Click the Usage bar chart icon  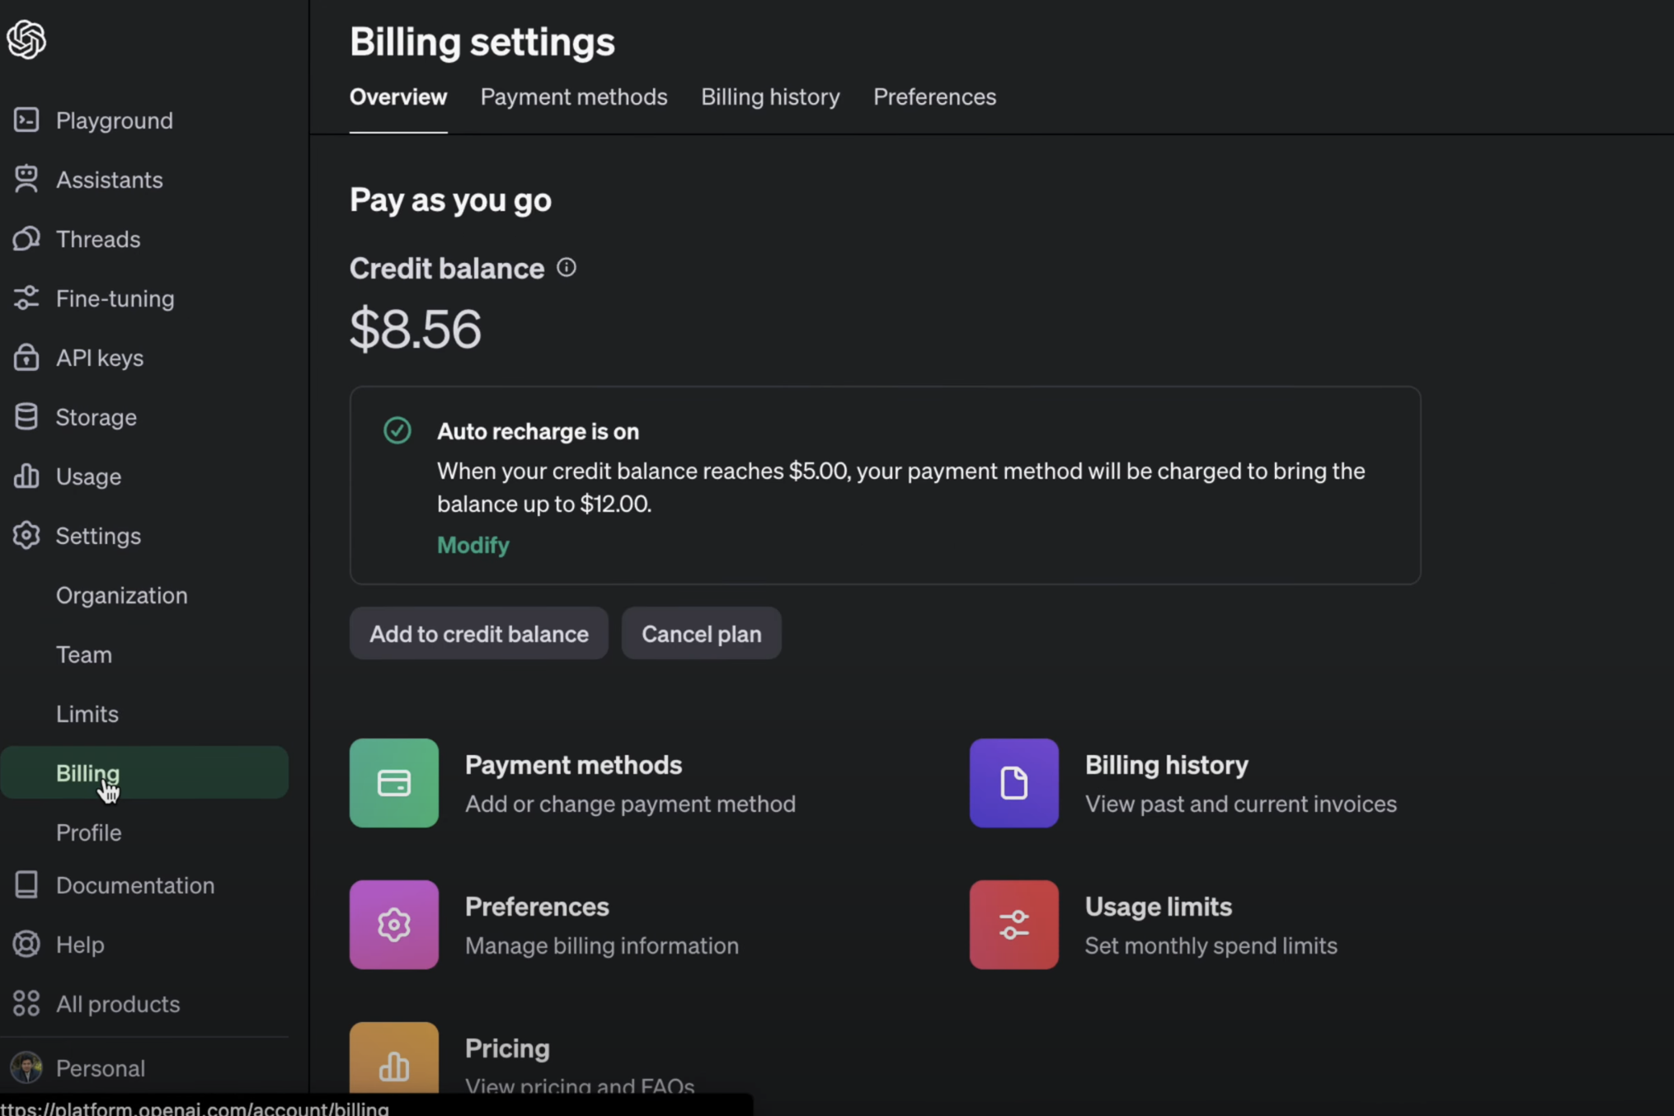(26, 476)
